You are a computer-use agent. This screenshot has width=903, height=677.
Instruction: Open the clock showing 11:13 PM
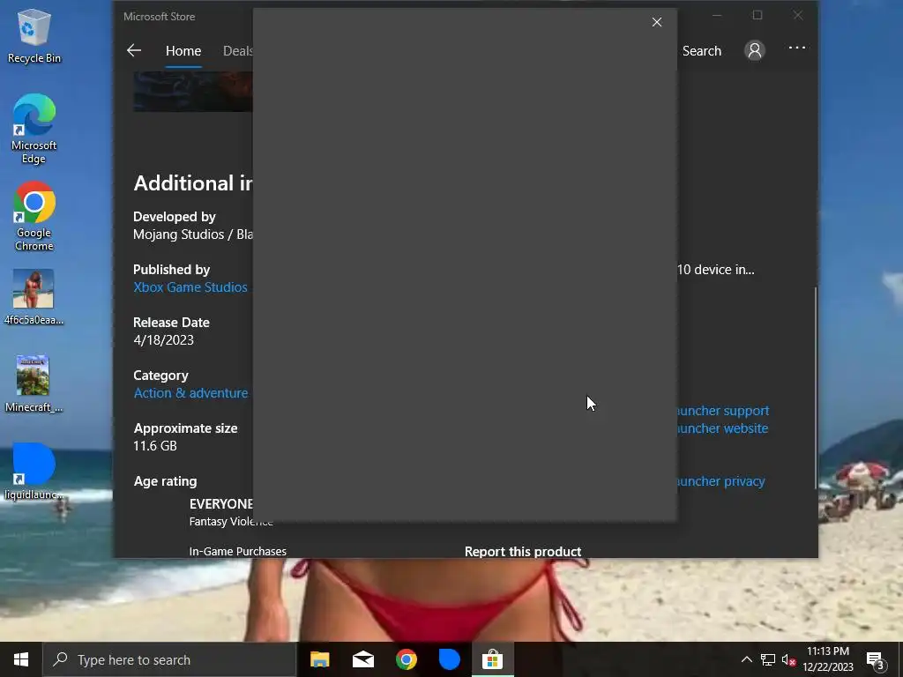point(827,659)
